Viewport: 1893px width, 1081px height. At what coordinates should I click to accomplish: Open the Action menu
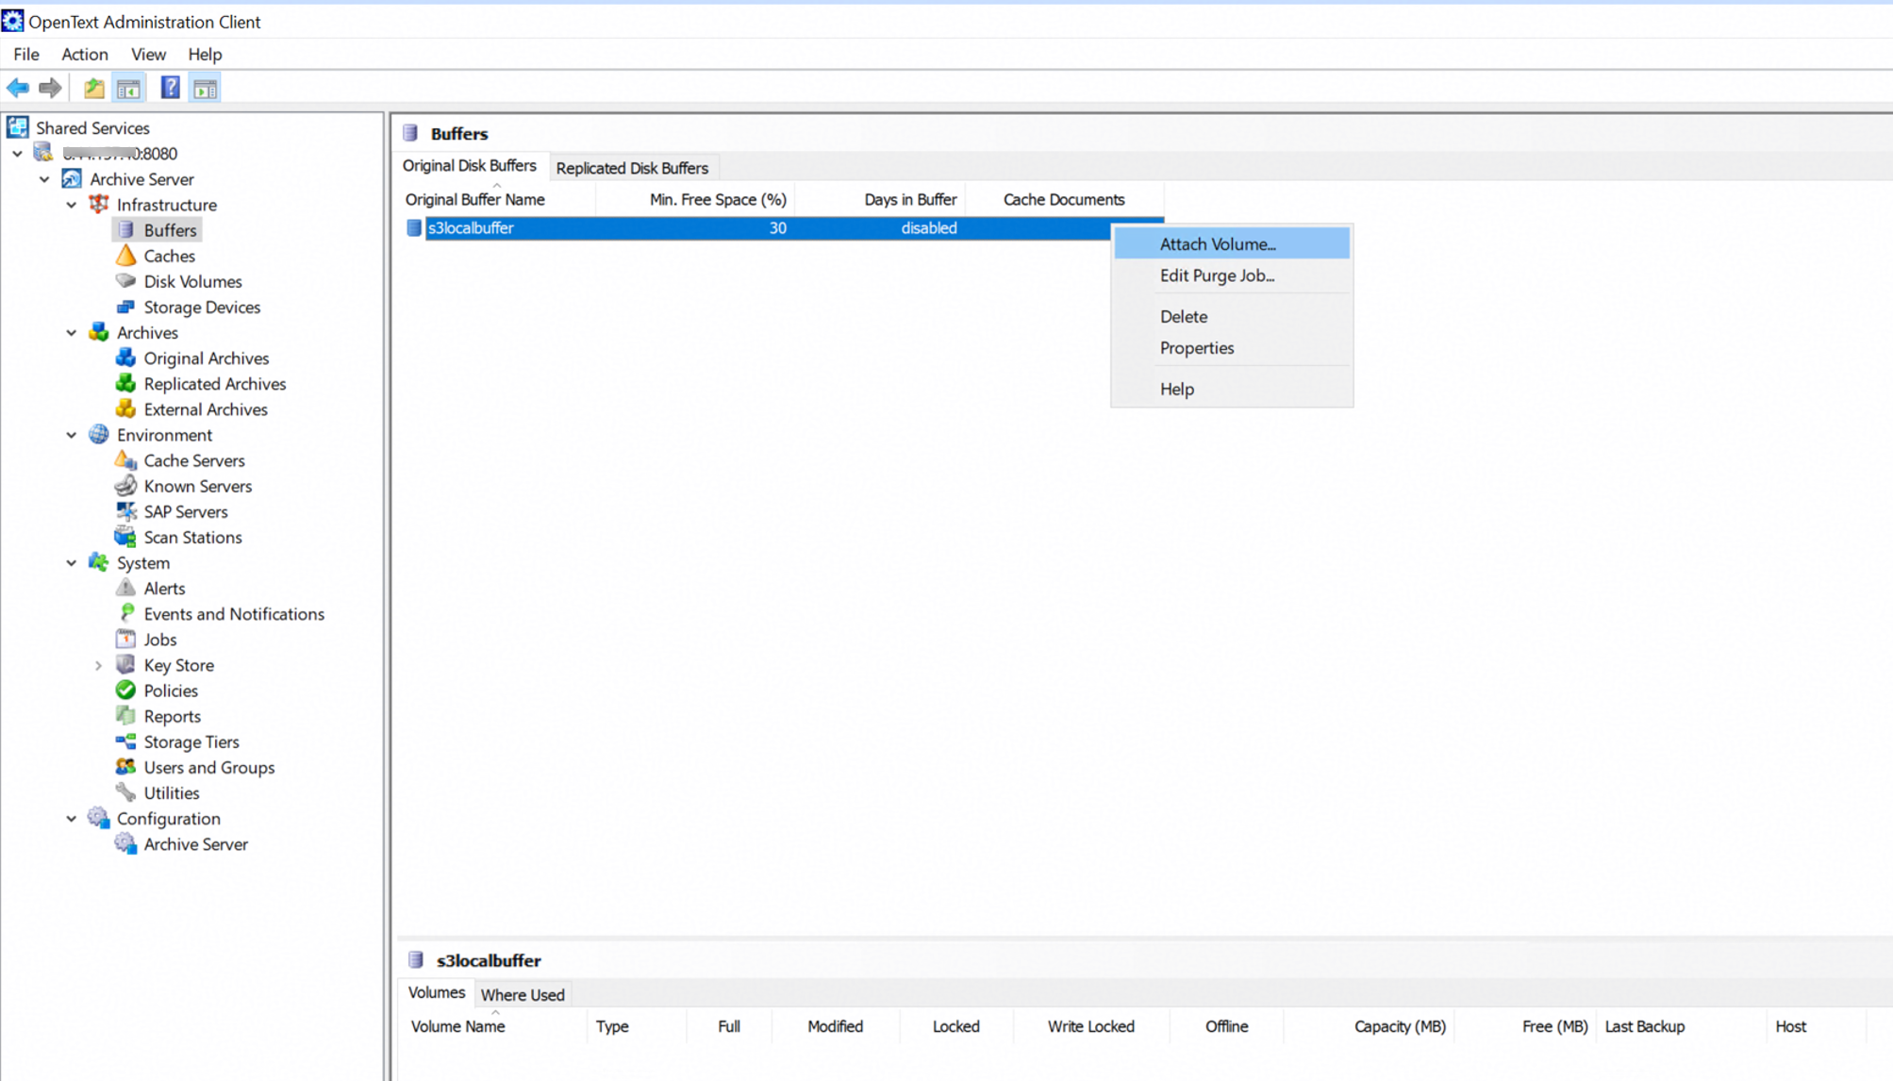[x=85, y=55]
